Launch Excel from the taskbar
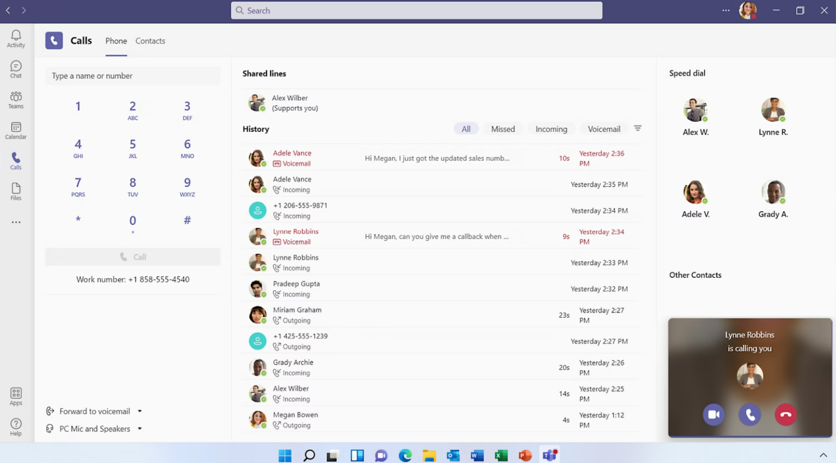This screenshot has width=836, height=463. coord(501,455)
